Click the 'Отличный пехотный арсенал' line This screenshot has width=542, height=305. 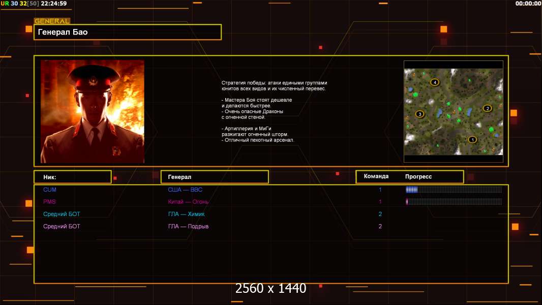(258, 140)
